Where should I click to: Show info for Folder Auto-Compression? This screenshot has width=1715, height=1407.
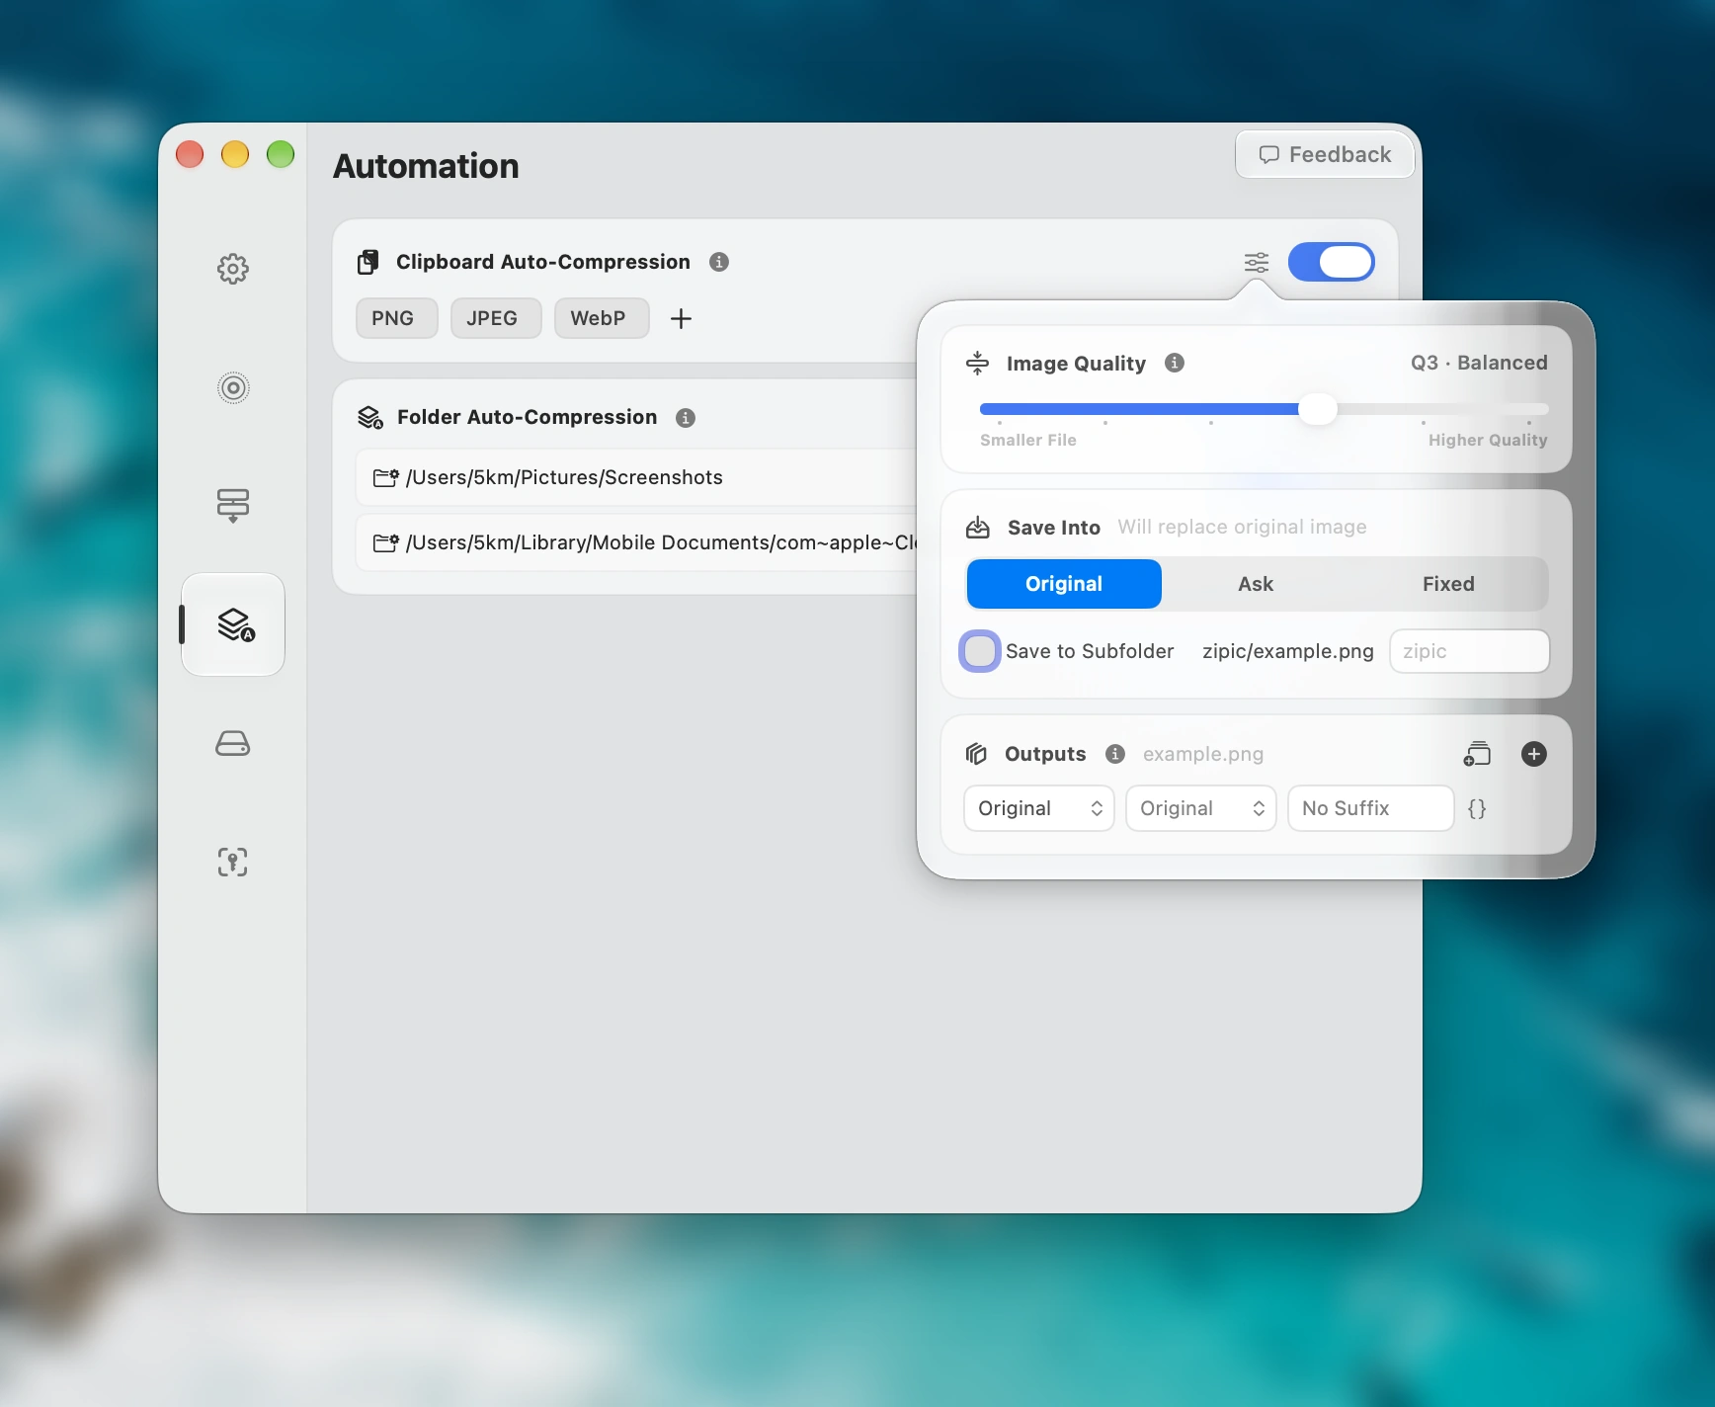(686, 417)
